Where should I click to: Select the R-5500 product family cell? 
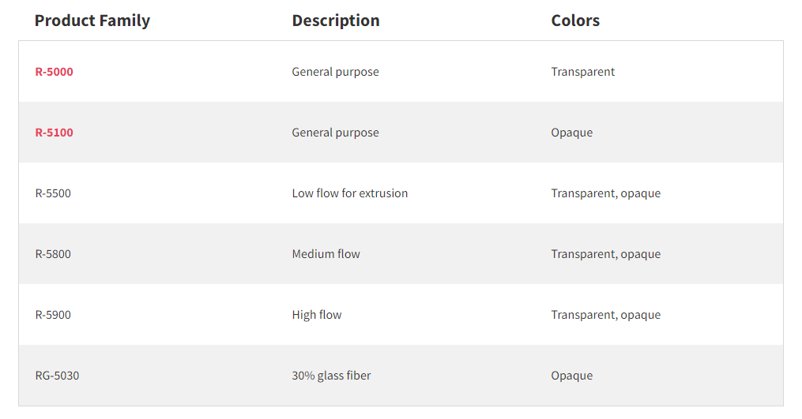[53, 193]
